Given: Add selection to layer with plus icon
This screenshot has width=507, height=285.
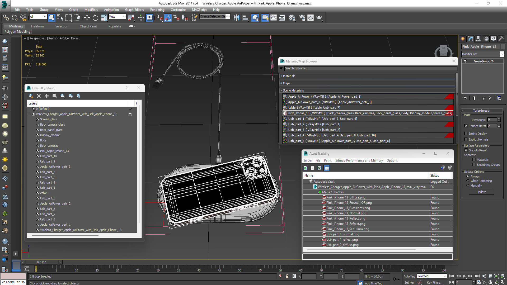Looking at the screenshot, I should click(47, 96).
